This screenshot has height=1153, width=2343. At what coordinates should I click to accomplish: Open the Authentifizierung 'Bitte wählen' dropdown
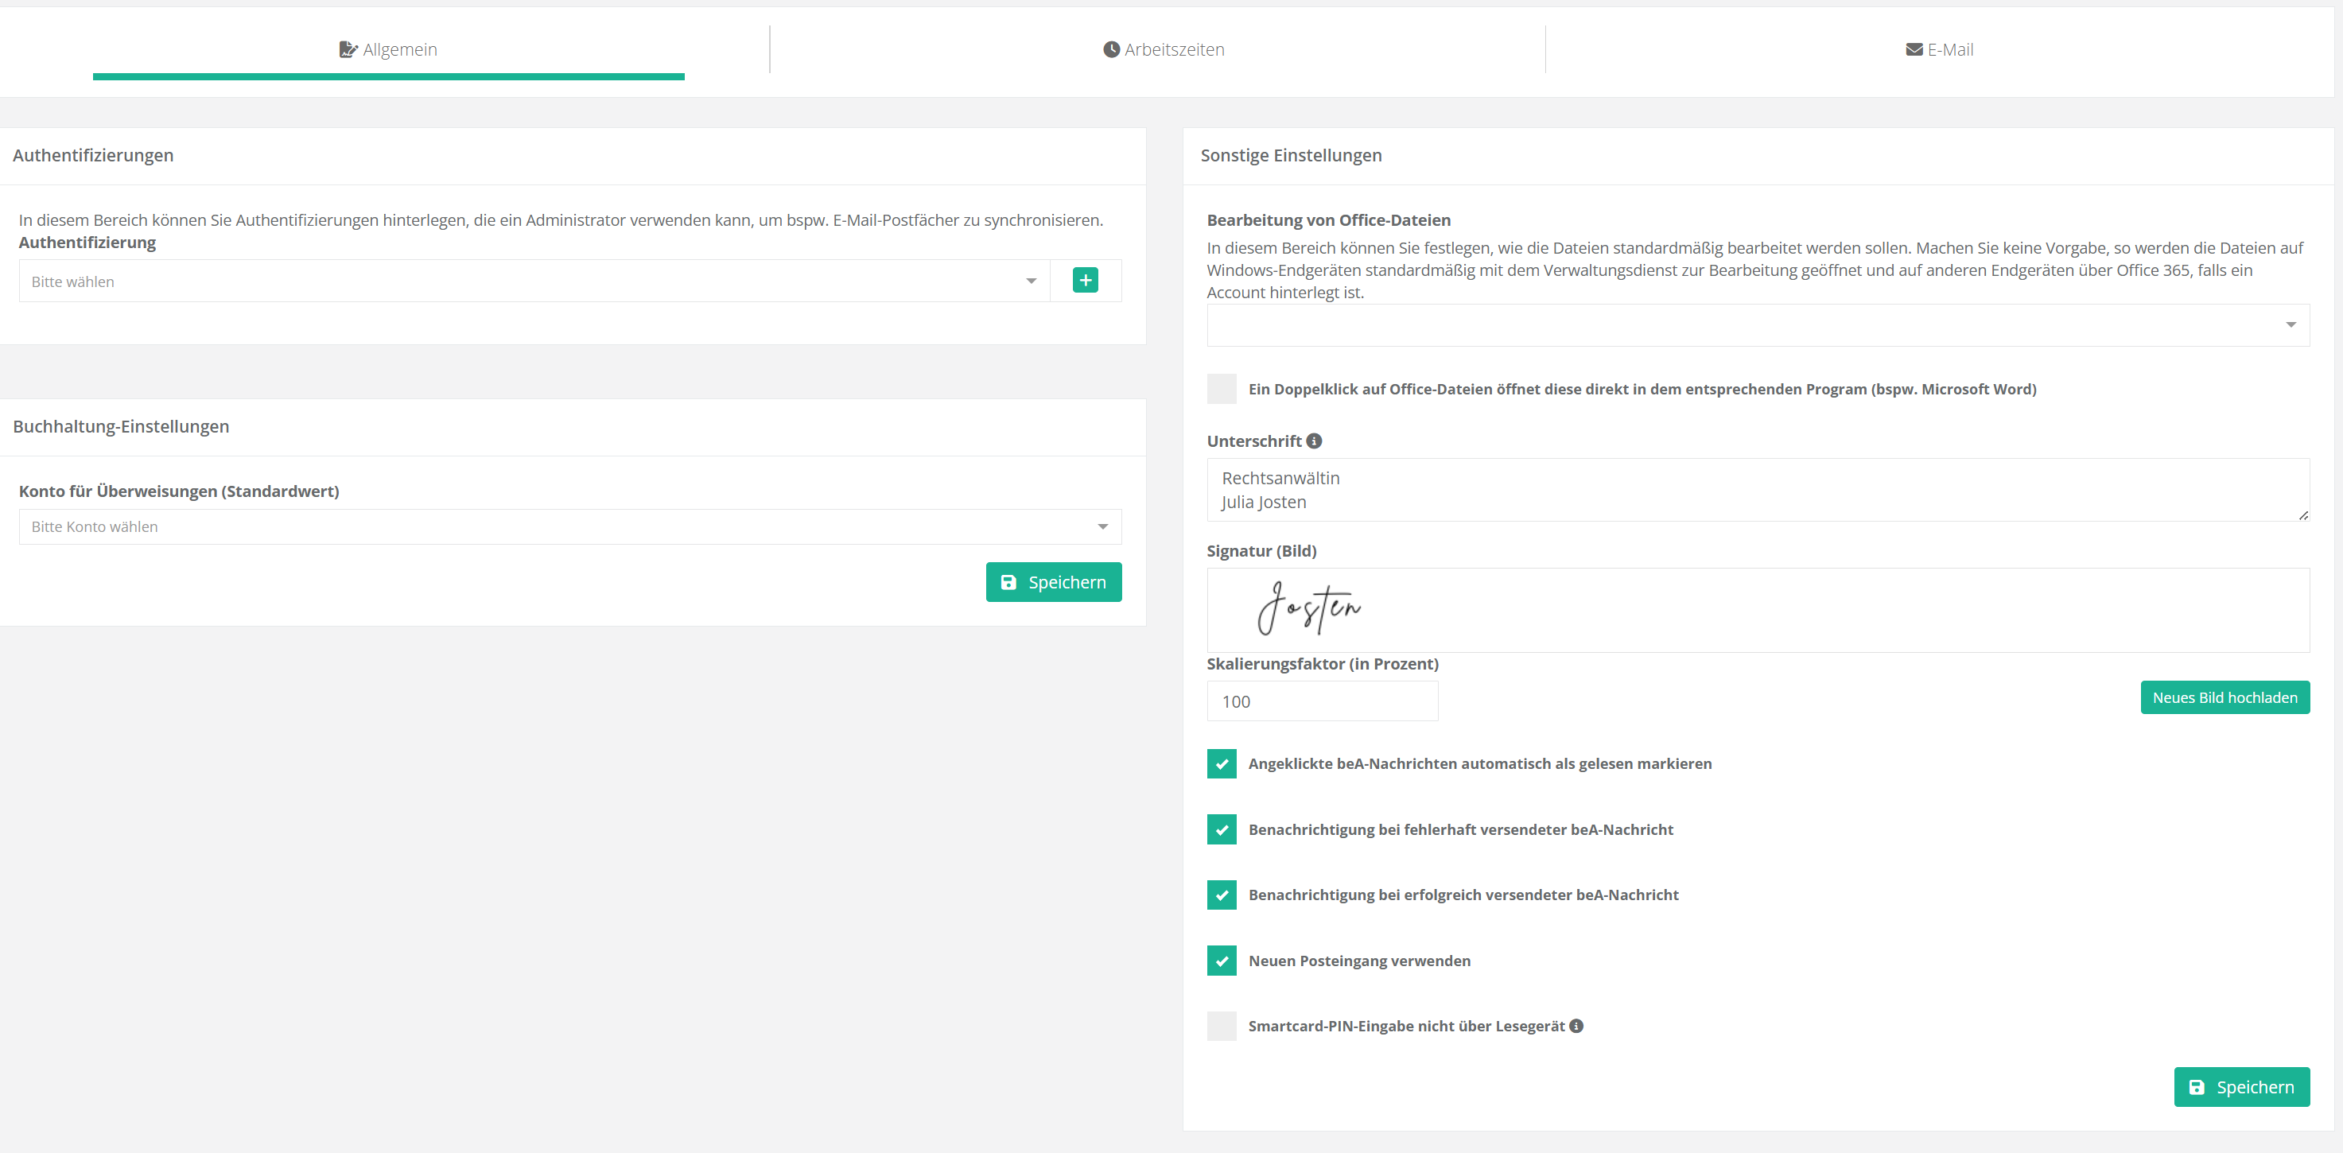[x=534, y=281]
